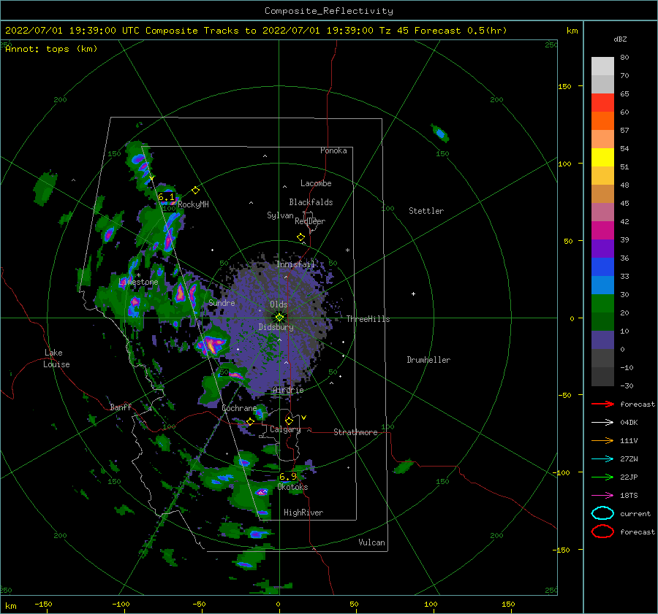Click the isolated blue echo northeast near 150 km ring
658x614 pixels.
440,134
